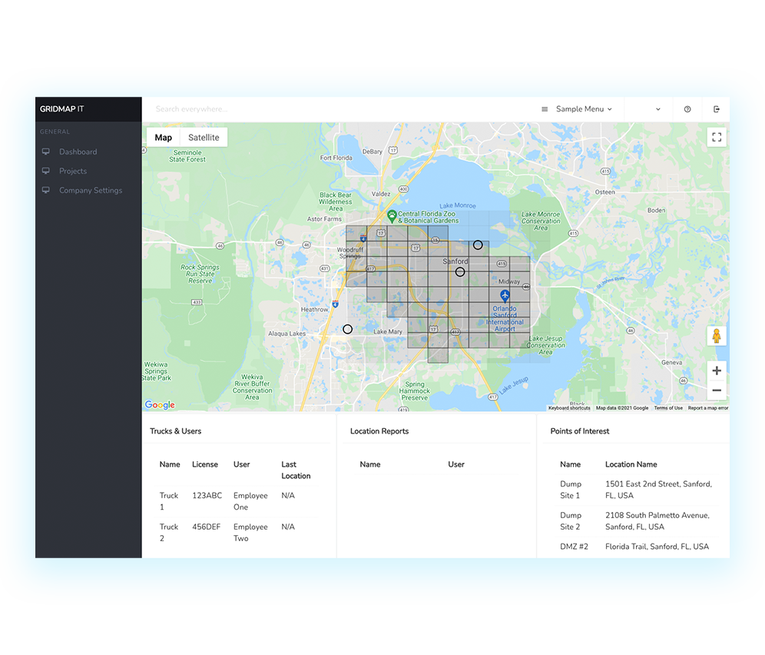Select the Map view type
This screenshot has height=655, width=765.
[163, 138]
